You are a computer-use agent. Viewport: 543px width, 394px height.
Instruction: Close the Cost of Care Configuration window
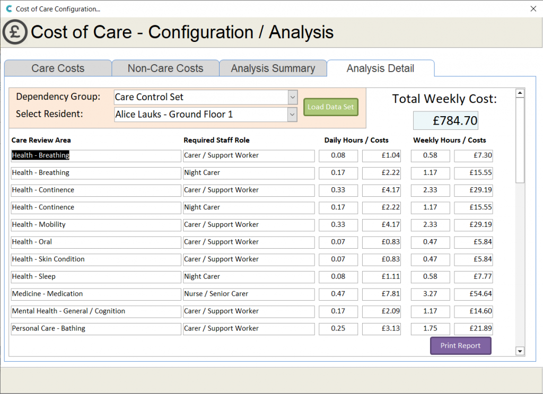click(533, 8)
